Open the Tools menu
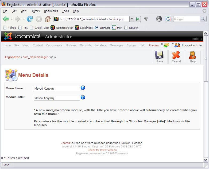209x169 pixels. [65, 11]
